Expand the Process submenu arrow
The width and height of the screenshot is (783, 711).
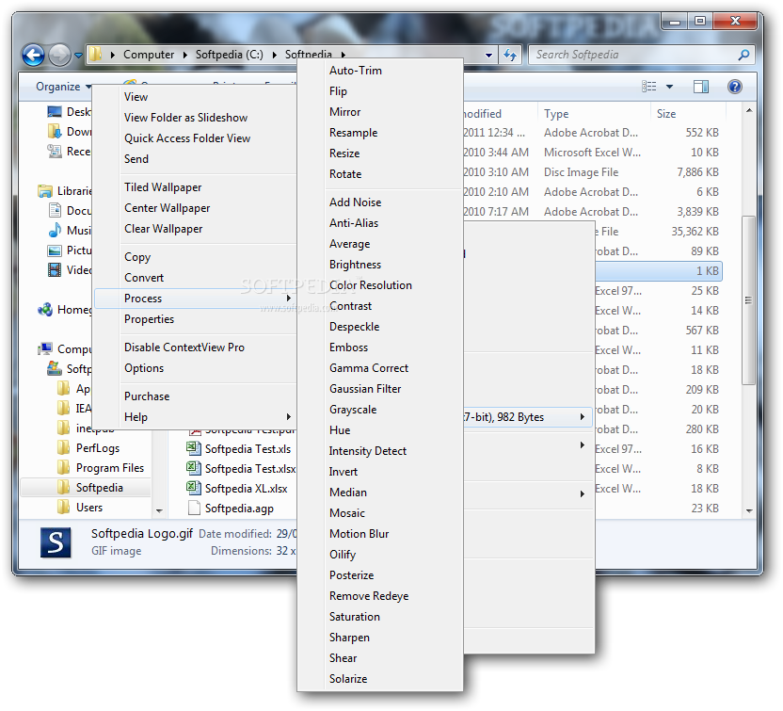[289, 299]
